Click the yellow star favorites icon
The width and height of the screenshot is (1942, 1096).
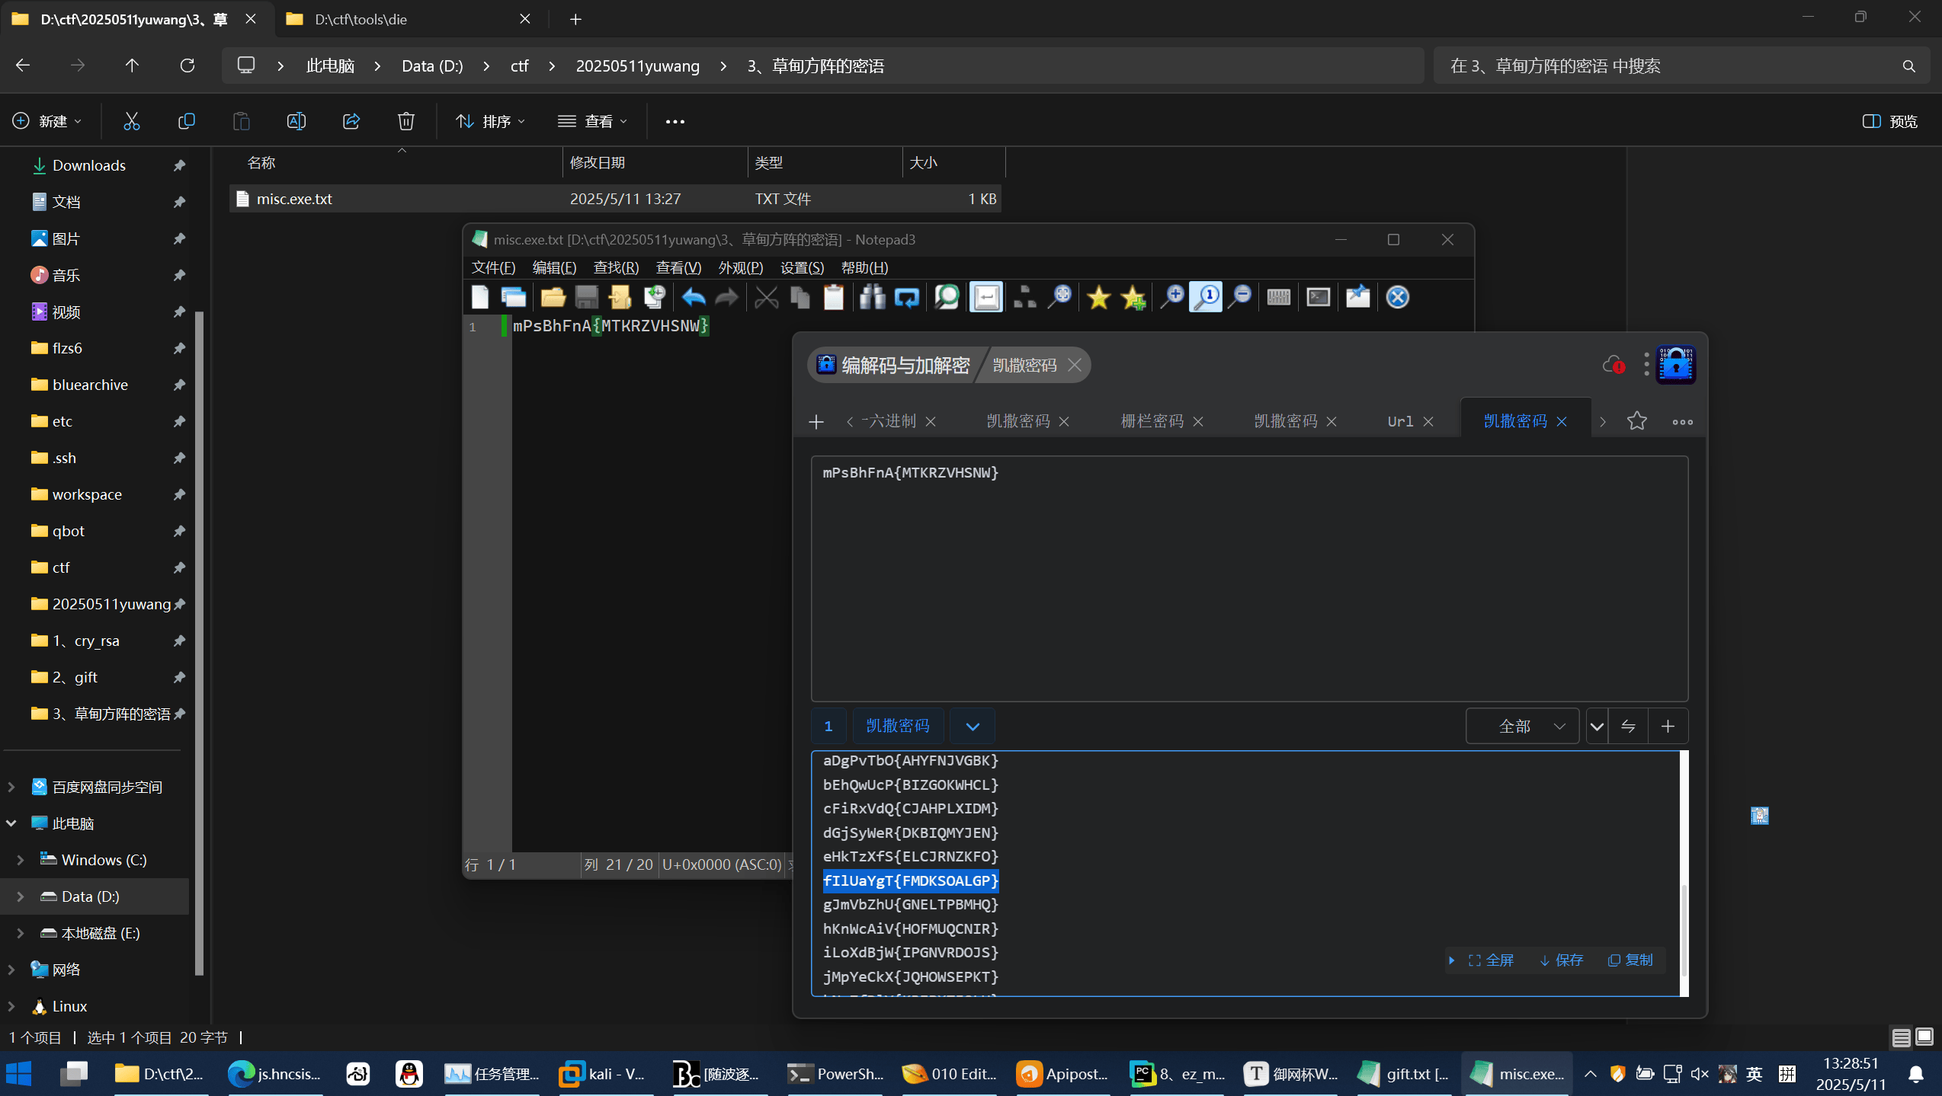click(x=1098, y=297)
